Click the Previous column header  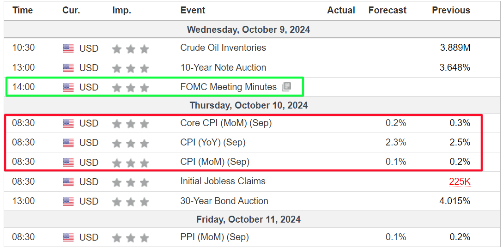click(451, 10)
